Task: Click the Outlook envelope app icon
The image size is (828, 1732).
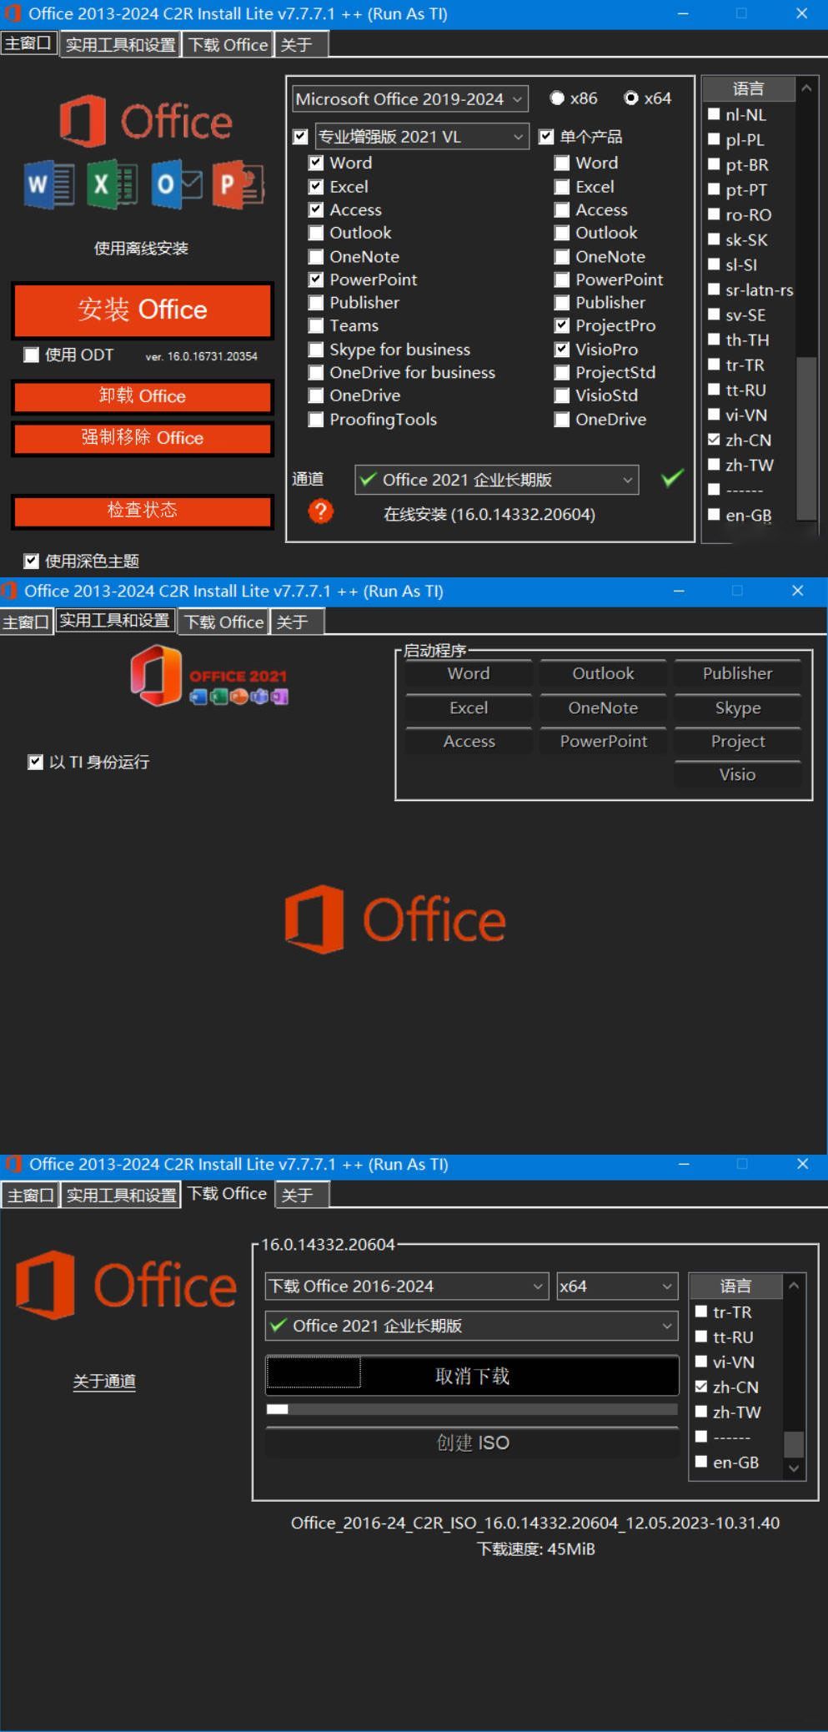Action: 176,184
